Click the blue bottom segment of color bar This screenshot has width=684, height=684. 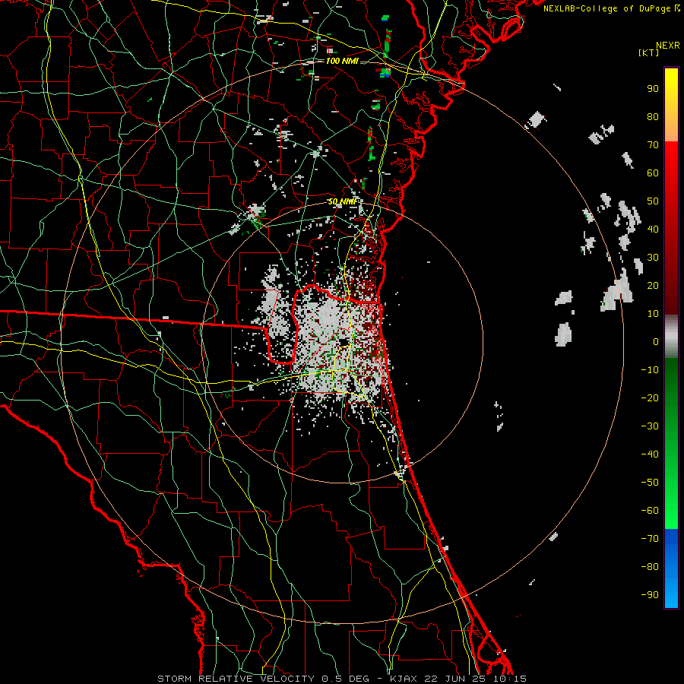[671, 568]
